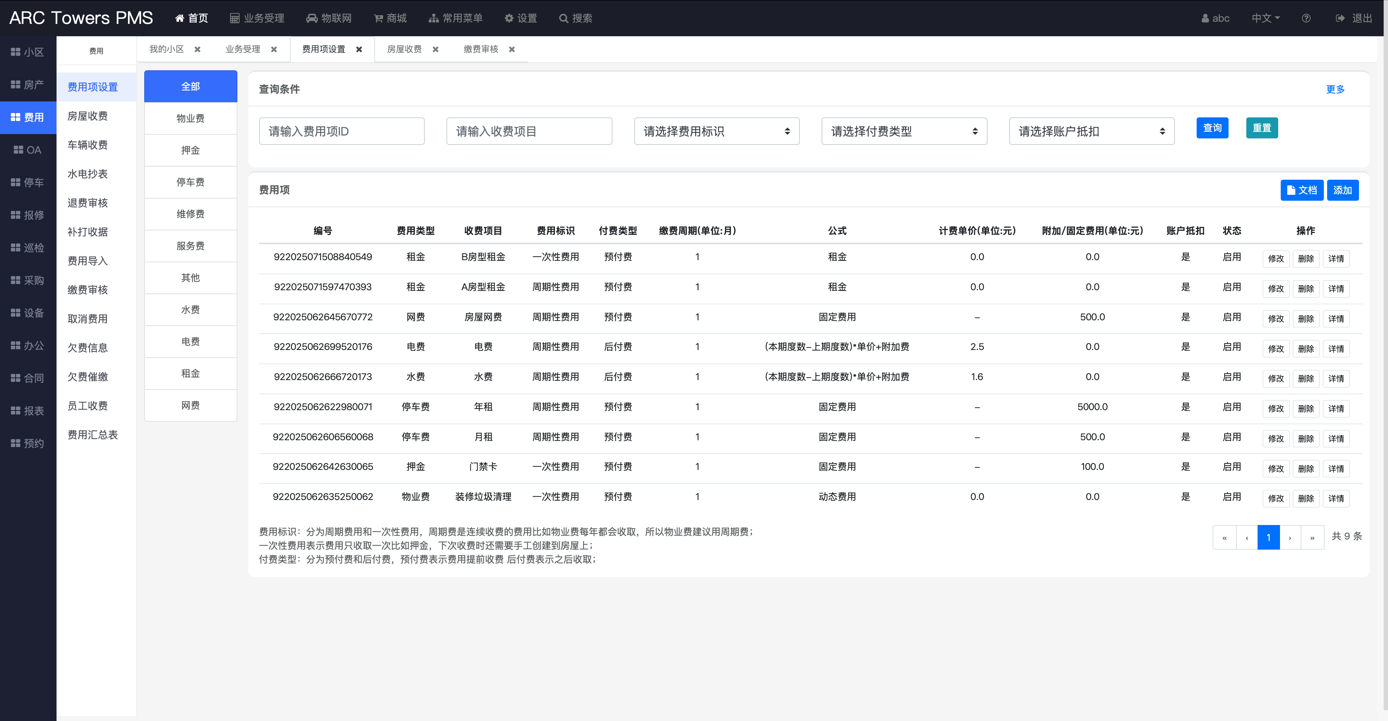Click the 搜索 magnifier icon
1388x721 pixels.
pos(564,18)
